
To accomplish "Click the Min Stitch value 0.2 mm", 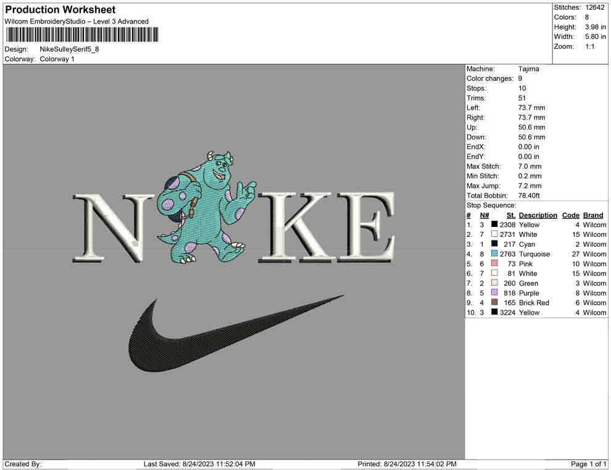I will (x=530, y=176).
